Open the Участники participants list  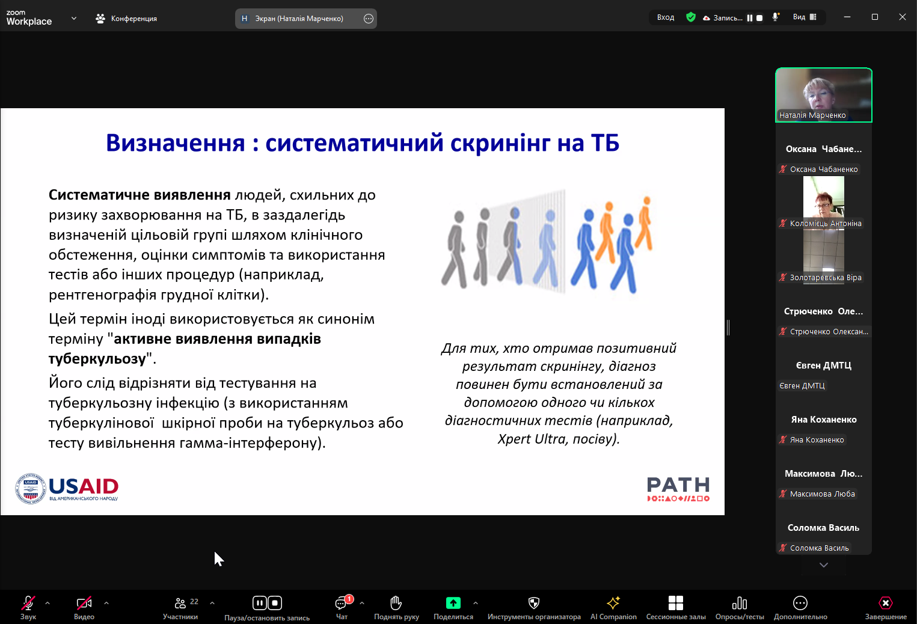(180, 604)
